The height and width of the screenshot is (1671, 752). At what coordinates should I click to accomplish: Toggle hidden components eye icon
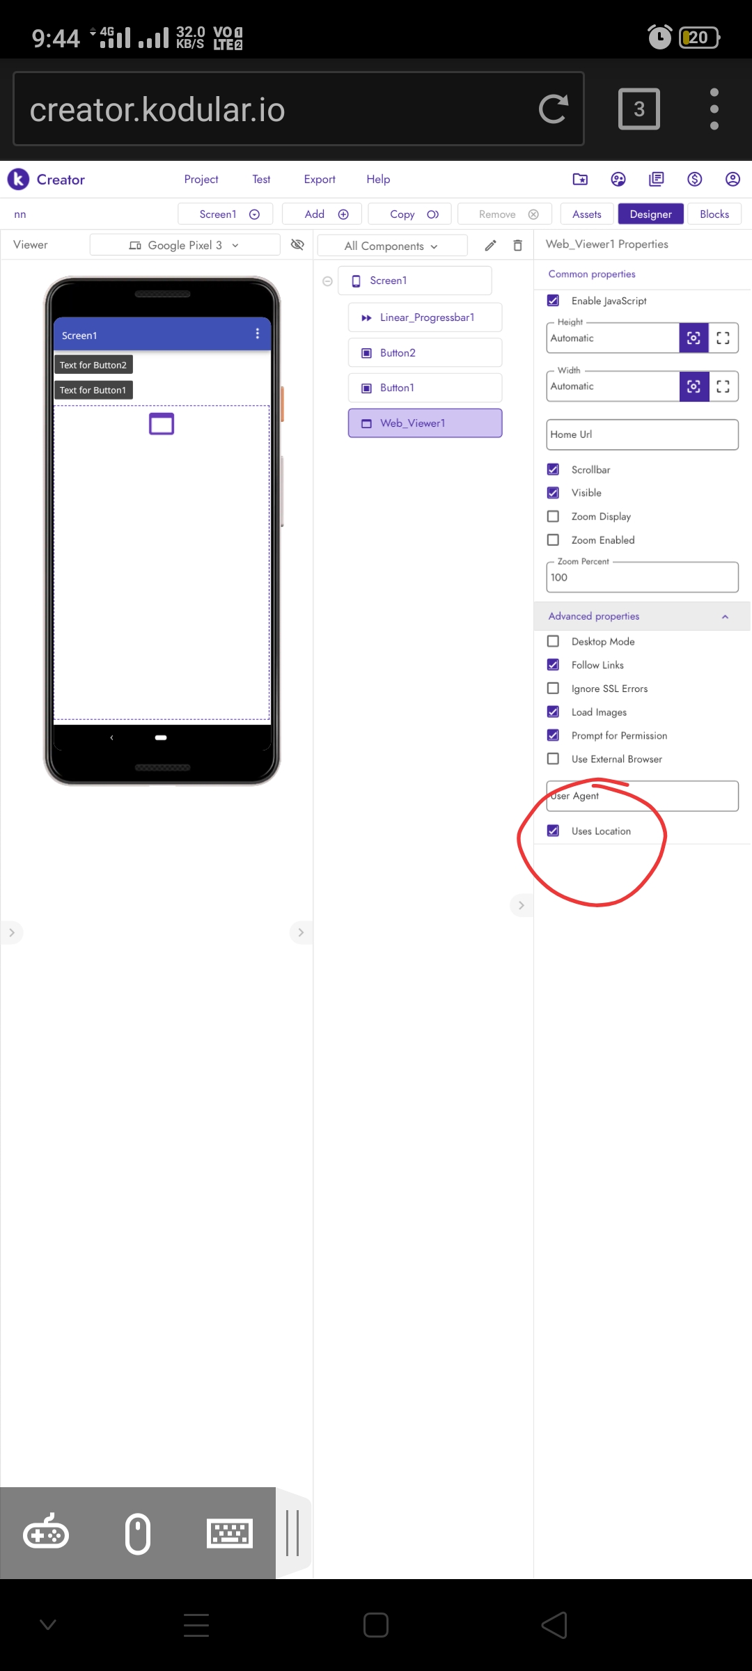(297, 244)
